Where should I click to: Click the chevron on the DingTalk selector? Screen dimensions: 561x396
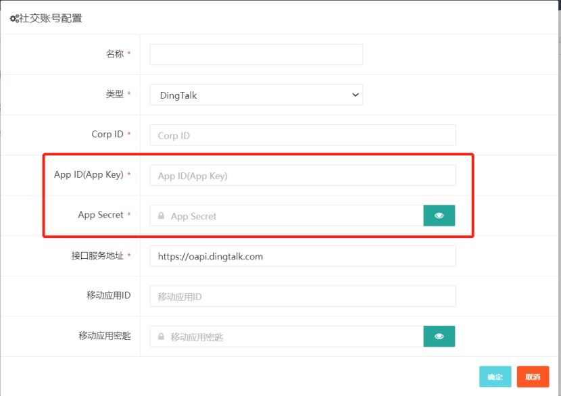coord(354,95)
